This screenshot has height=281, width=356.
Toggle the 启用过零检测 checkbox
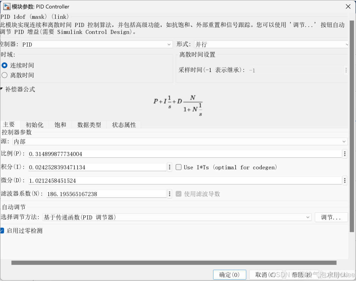point(2,231)
